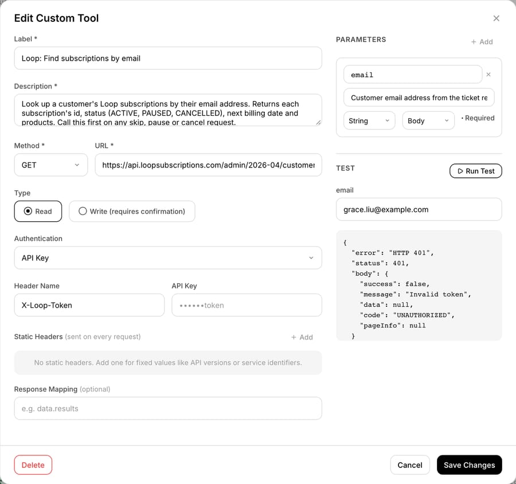Open the Authentication dropdown showing API Key

coord(168,258)
